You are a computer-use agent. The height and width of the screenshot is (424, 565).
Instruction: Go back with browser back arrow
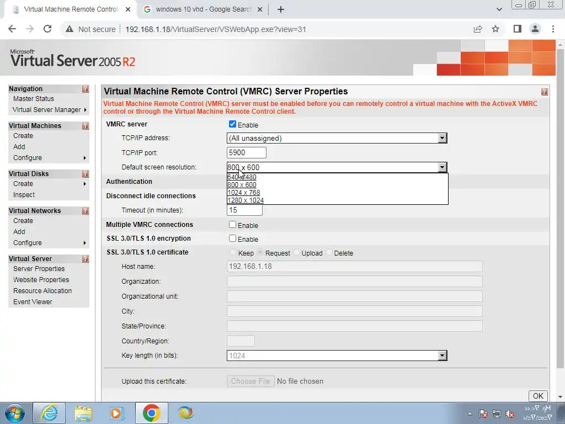tap(12, 29)
